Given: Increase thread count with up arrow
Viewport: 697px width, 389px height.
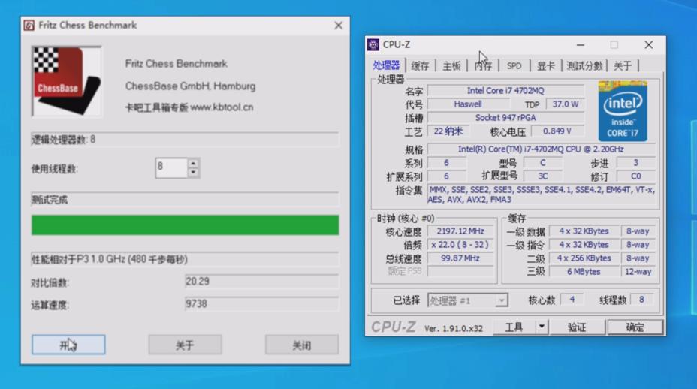Looking at the screenshot, I should (193, 163).
